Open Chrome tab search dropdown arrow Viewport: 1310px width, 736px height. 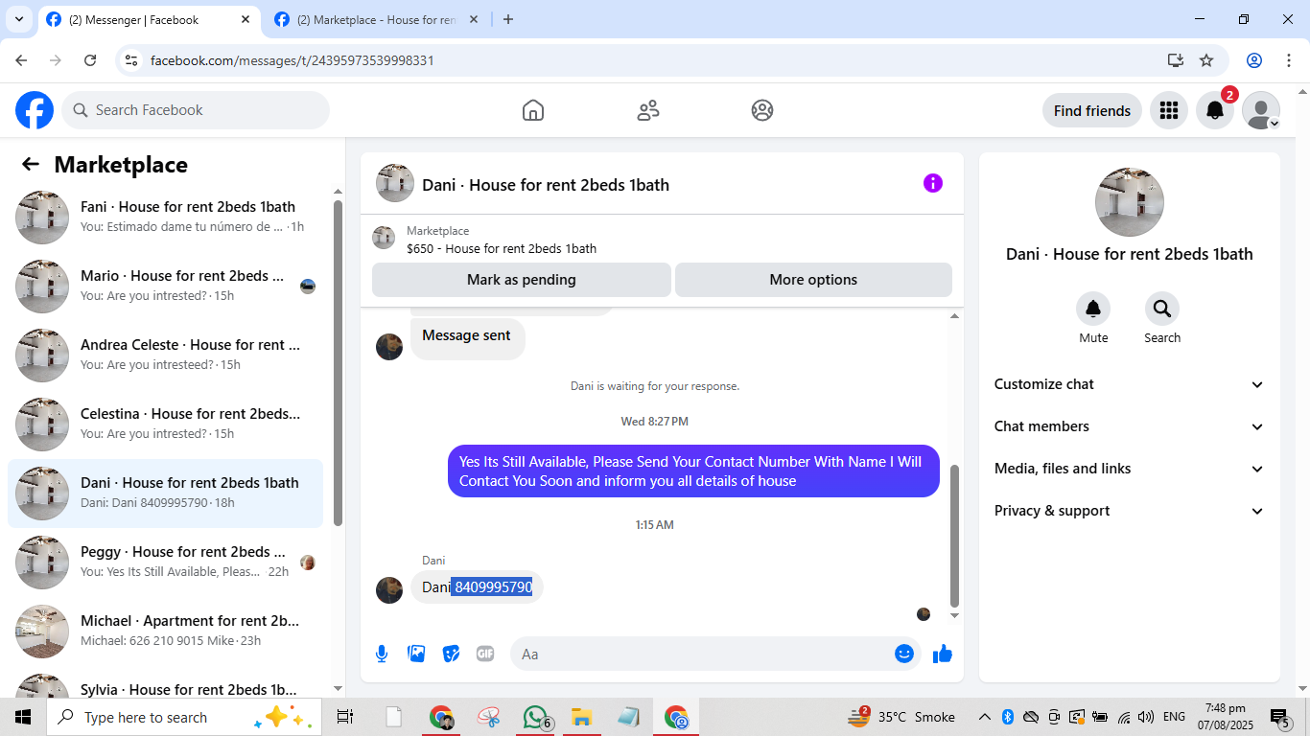pos(19,19)
